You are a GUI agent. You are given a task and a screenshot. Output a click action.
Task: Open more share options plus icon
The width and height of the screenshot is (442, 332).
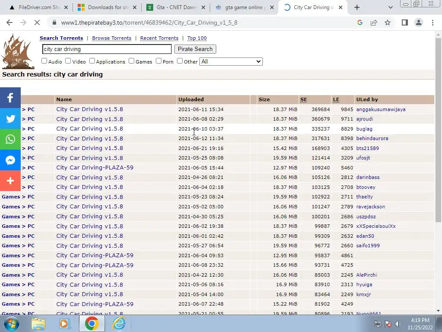(x=10, y=181)
